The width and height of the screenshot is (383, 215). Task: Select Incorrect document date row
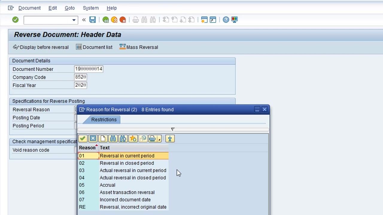pyautogui.click(x=123, y=199)
